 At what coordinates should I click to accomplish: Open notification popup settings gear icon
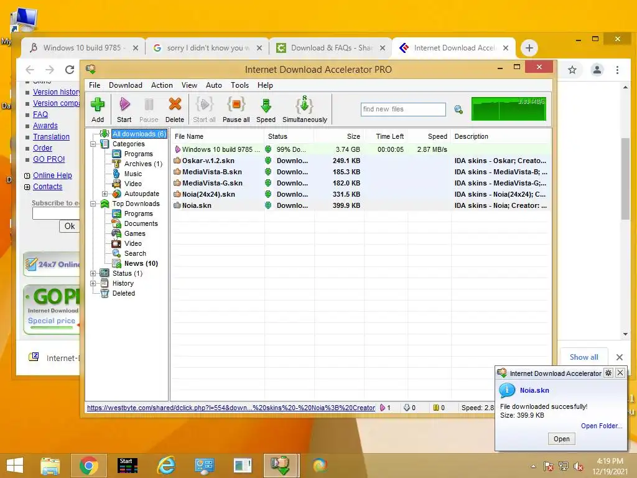tap(608, 373)
